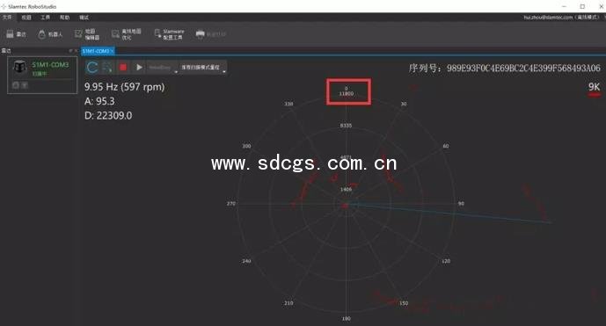Click the blue circular restart scan icon
This screenshot has width=606, height=326.
[x=92, y=67]
